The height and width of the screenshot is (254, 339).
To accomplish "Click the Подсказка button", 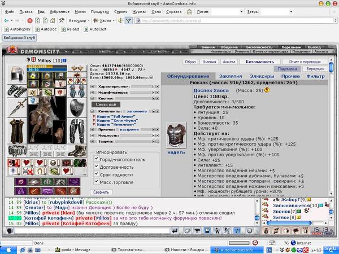I will (287, 69).
